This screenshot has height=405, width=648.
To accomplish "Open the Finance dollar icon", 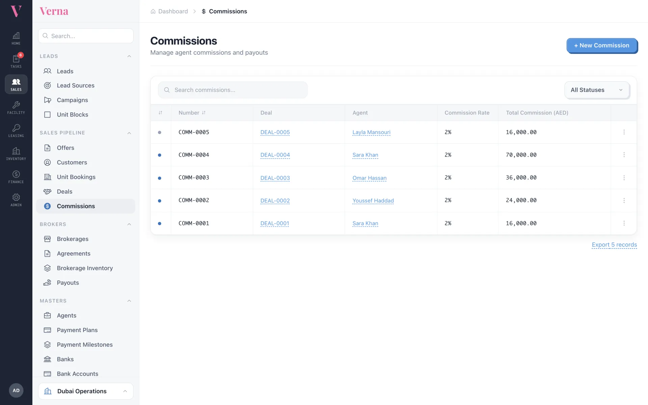I will [x=16, y=177].
